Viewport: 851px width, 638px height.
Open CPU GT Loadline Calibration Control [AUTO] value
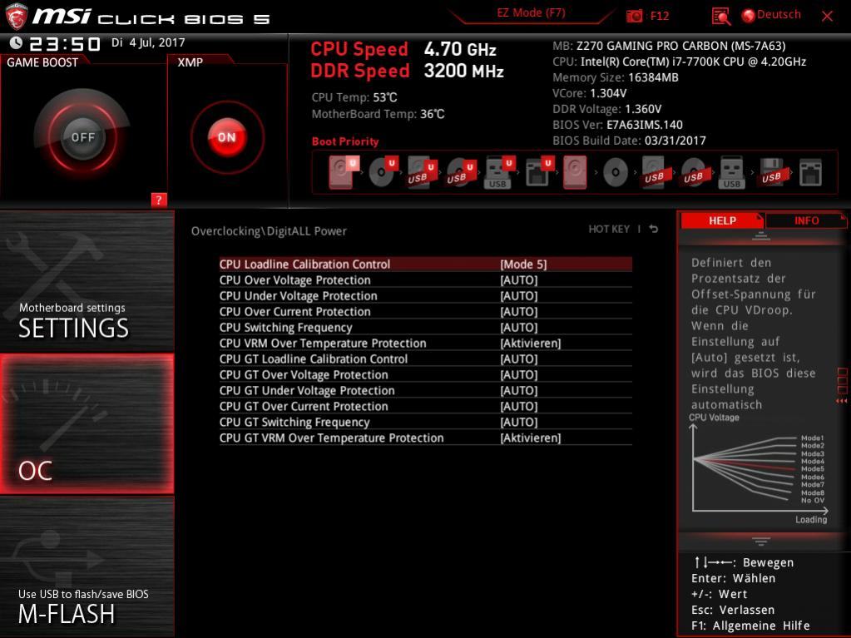pos(519,359)
